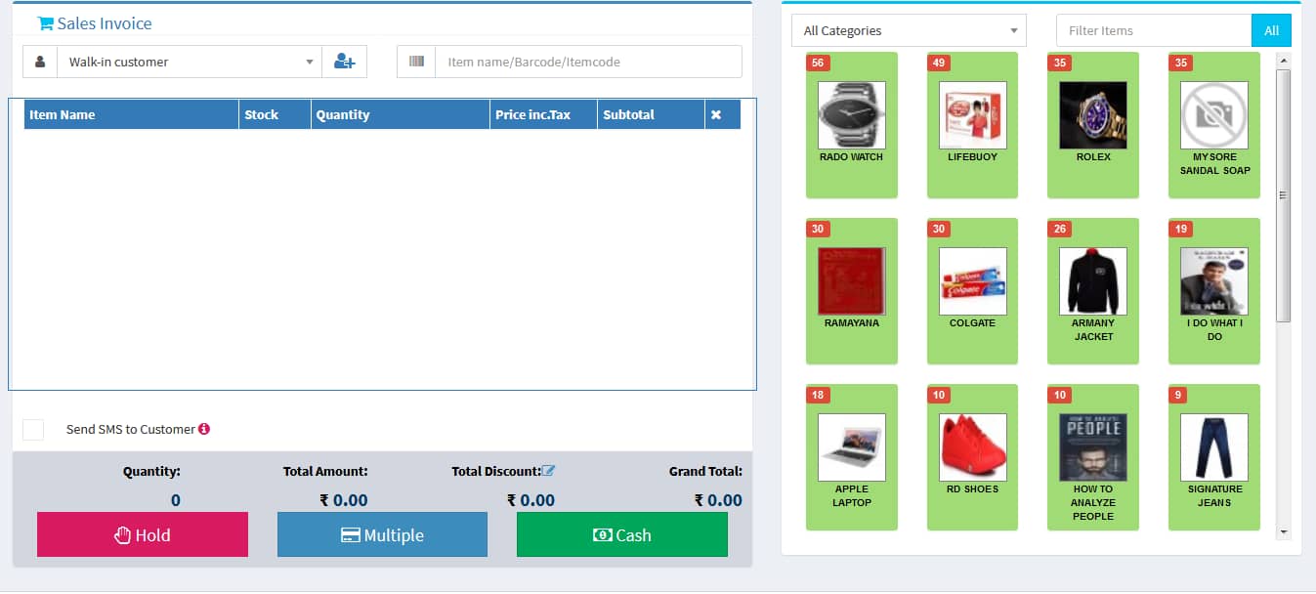Edit Total Discount with the pencil icon
The height and width of the screenshot is (594, 1316).
coord(548,471)
